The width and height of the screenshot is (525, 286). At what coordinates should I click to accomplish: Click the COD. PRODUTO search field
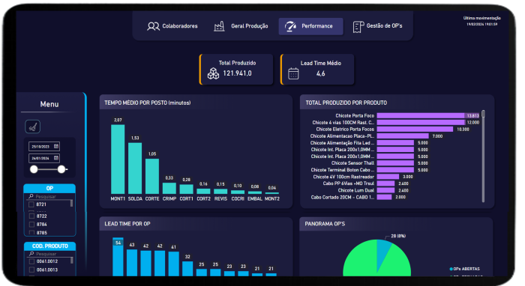49,254
